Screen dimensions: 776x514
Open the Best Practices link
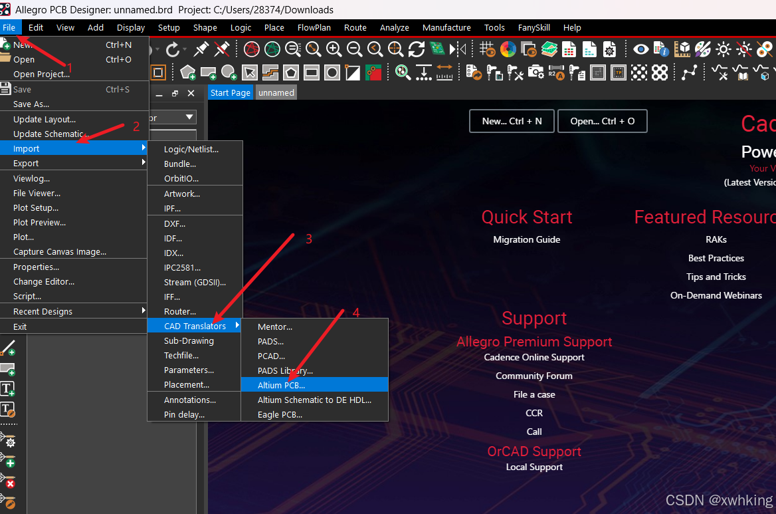click(x=716, y=258)
